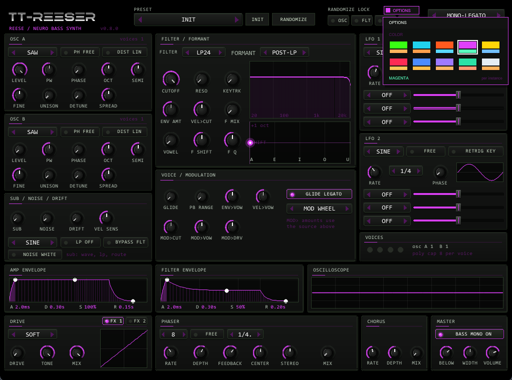
Task: Click left arrow of phaser 1/4. division
Action: [x=231, y=334]
